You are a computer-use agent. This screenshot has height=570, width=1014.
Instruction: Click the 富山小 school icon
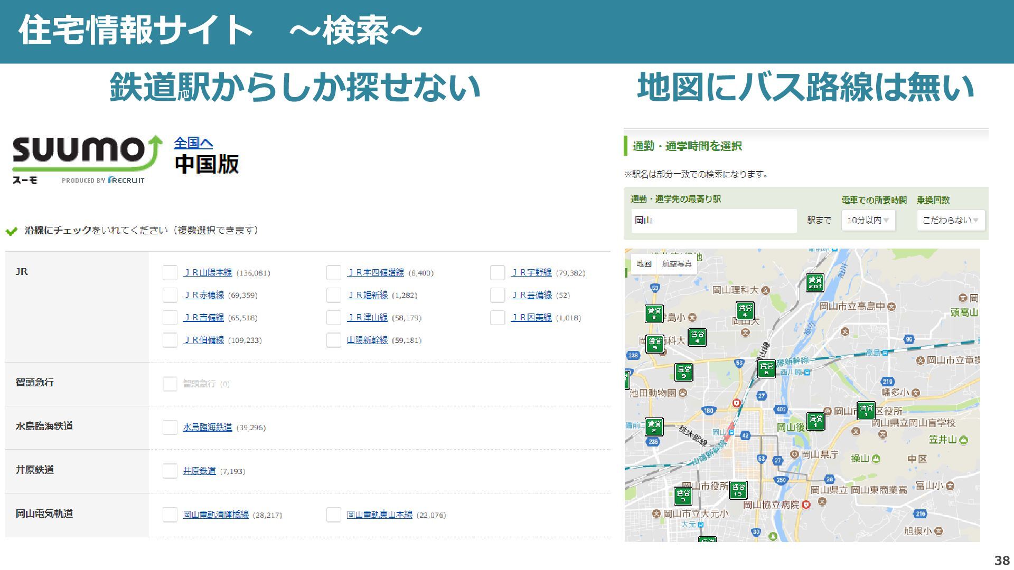click(x=950, y=486)
